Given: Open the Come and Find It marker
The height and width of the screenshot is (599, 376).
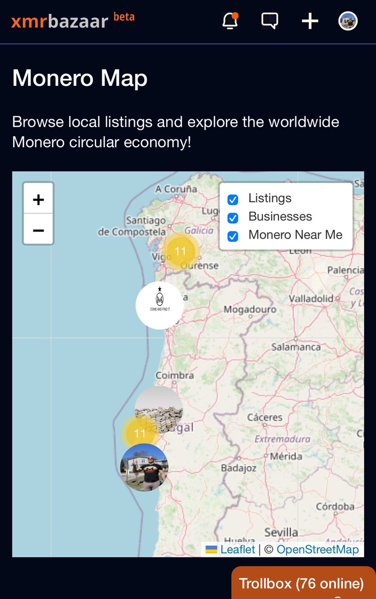Looking at the screenshot, I should tap(160, 305).
